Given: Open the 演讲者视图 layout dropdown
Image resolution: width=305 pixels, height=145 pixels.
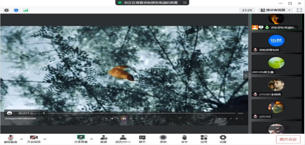Looking at the screenshot, I should click(x=275, y=10).
